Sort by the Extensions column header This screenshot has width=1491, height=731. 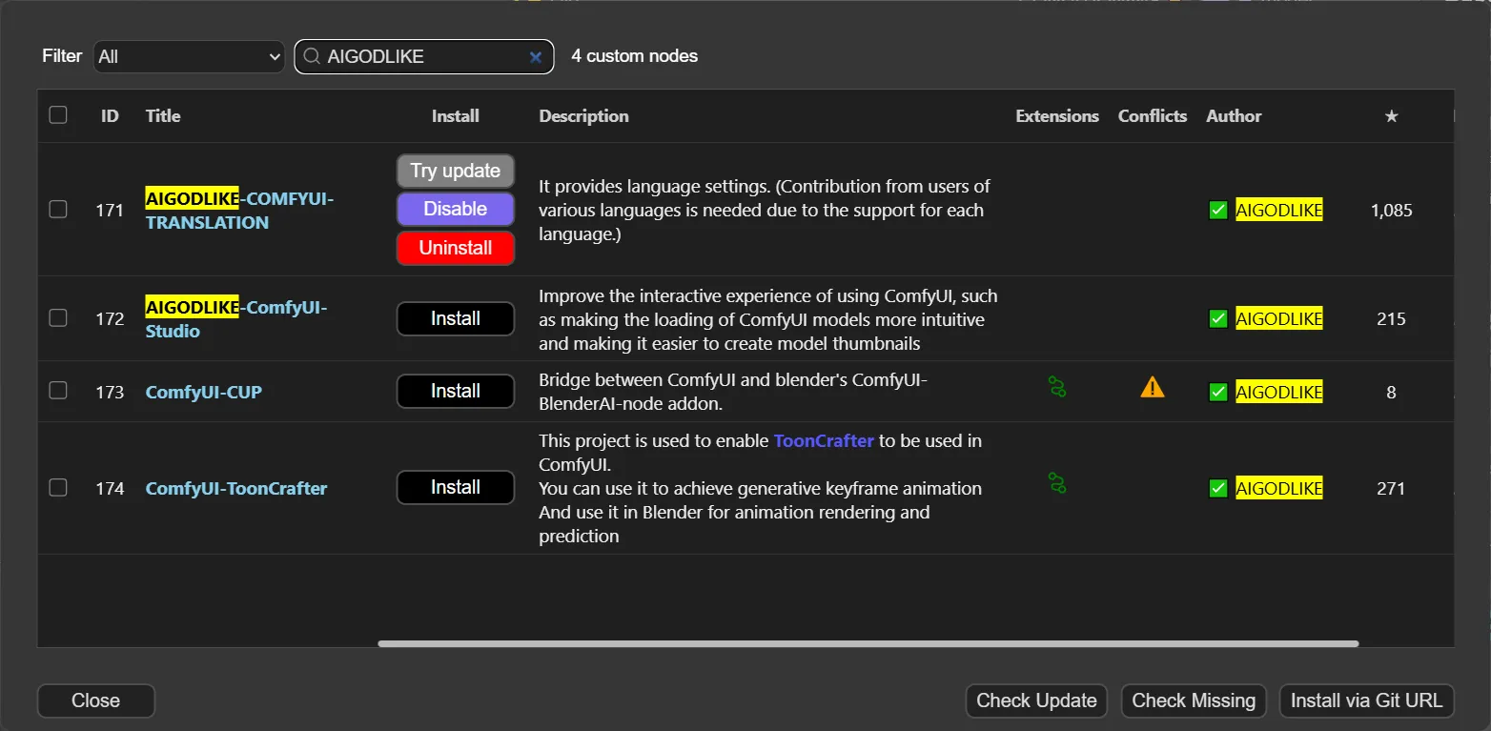pos(1057,116)
